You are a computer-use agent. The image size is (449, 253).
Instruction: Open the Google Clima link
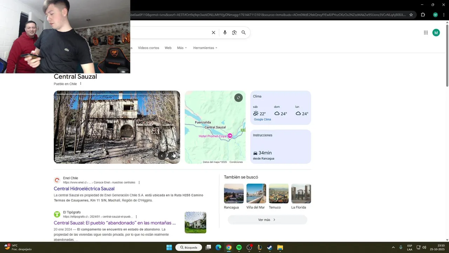262,119
